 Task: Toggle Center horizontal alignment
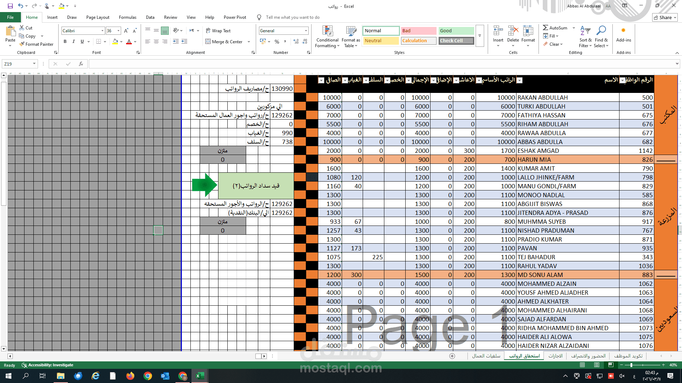coord(156,41)
